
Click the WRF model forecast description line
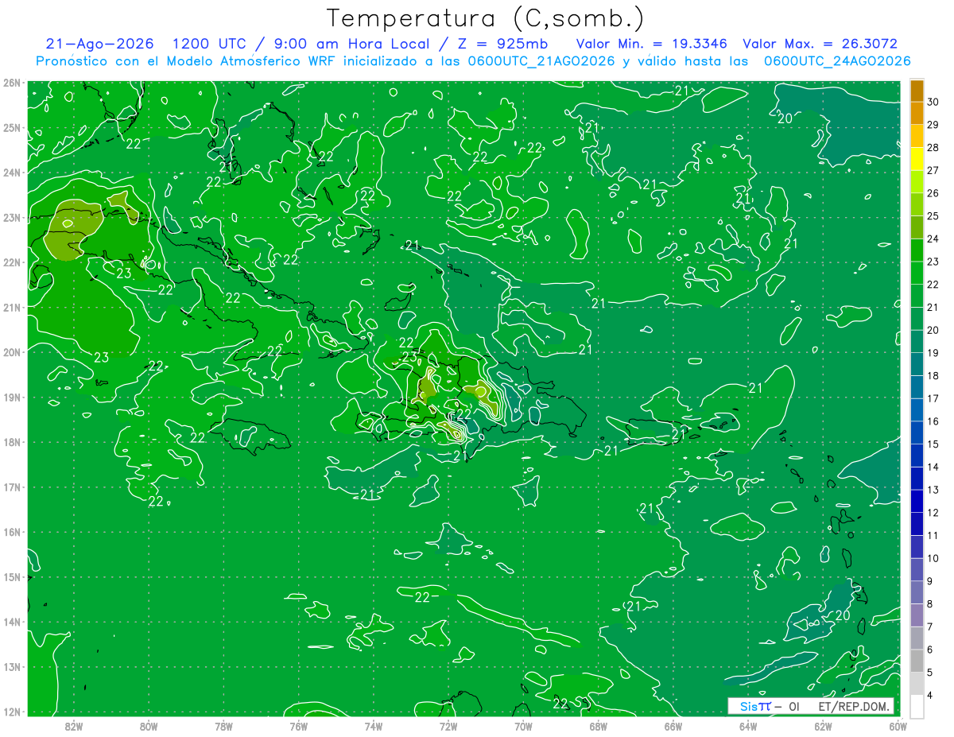coord(473,60)
